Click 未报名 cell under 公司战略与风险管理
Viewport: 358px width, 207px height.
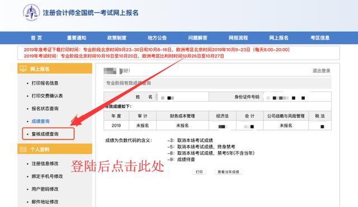[x=286, y=126]
